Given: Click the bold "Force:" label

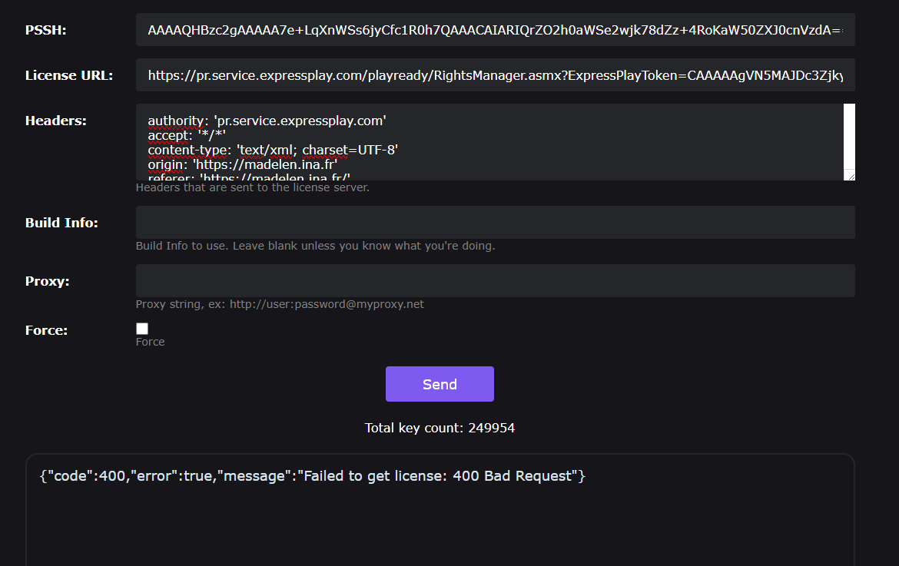Looking at the screenshot, I should point(47,330).
